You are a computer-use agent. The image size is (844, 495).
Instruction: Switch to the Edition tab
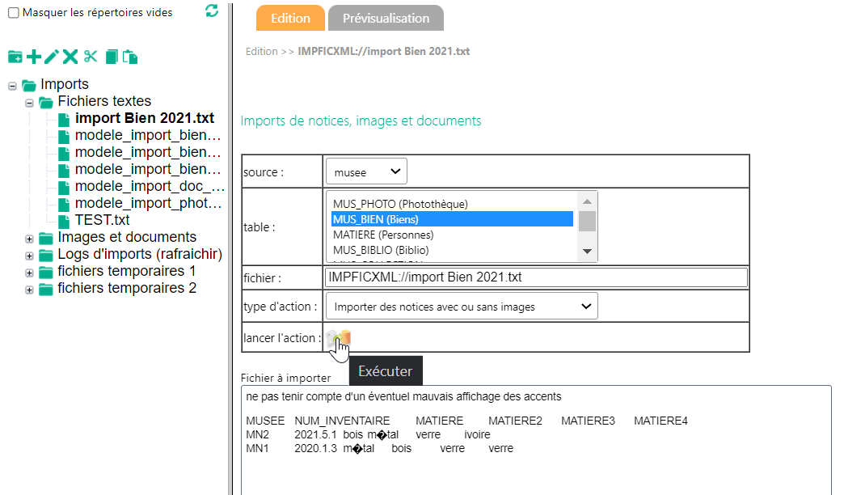(291, 18)
